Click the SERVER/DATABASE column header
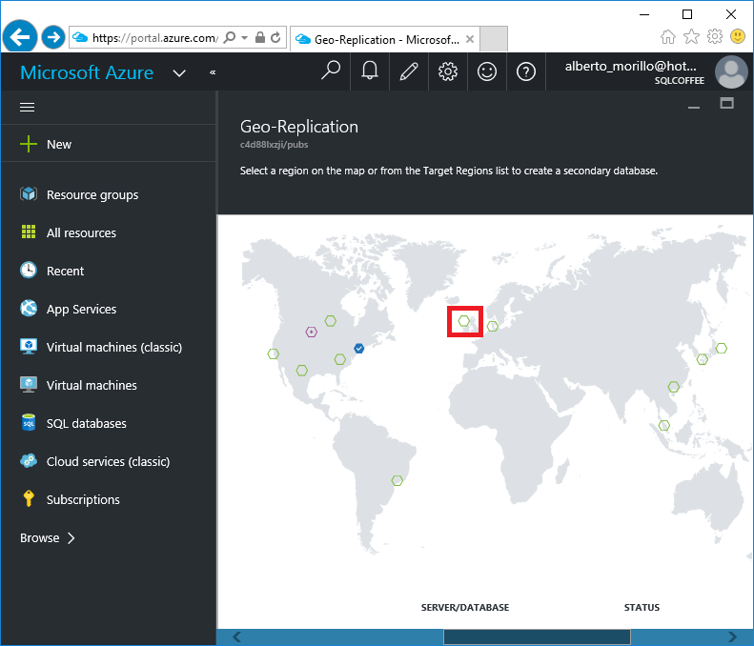The height and width of the screenshot is (646, 754). [x=465, y=608]
